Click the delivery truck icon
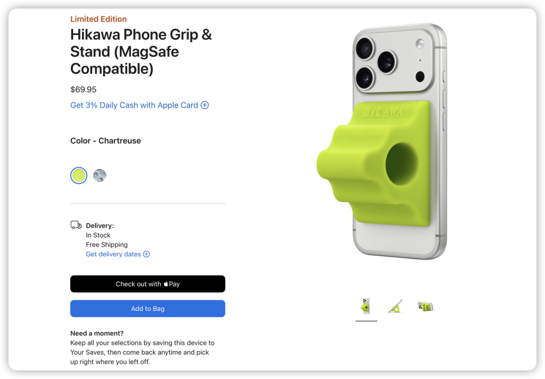Viewport: 545px width, 379px height. tap(76, 225)
